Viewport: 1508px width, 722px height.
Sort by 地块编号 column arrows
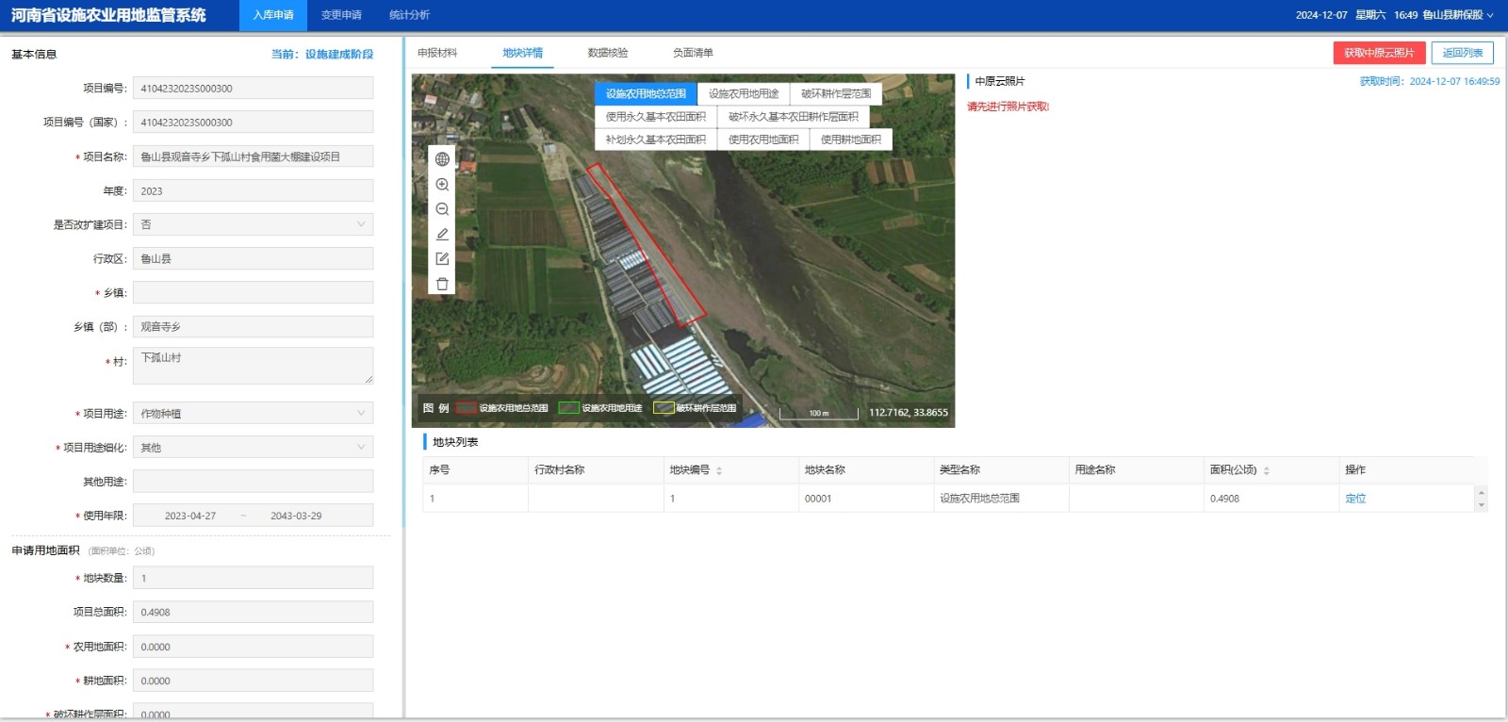tap(719, 470)
